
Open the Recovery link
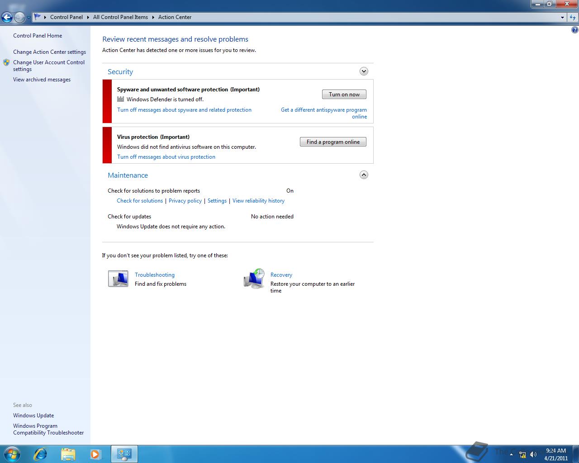click(281, 275)
